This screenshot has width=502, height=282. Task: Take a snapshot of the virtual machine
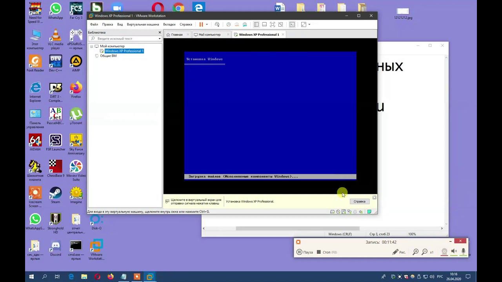(x=229, y=24)
